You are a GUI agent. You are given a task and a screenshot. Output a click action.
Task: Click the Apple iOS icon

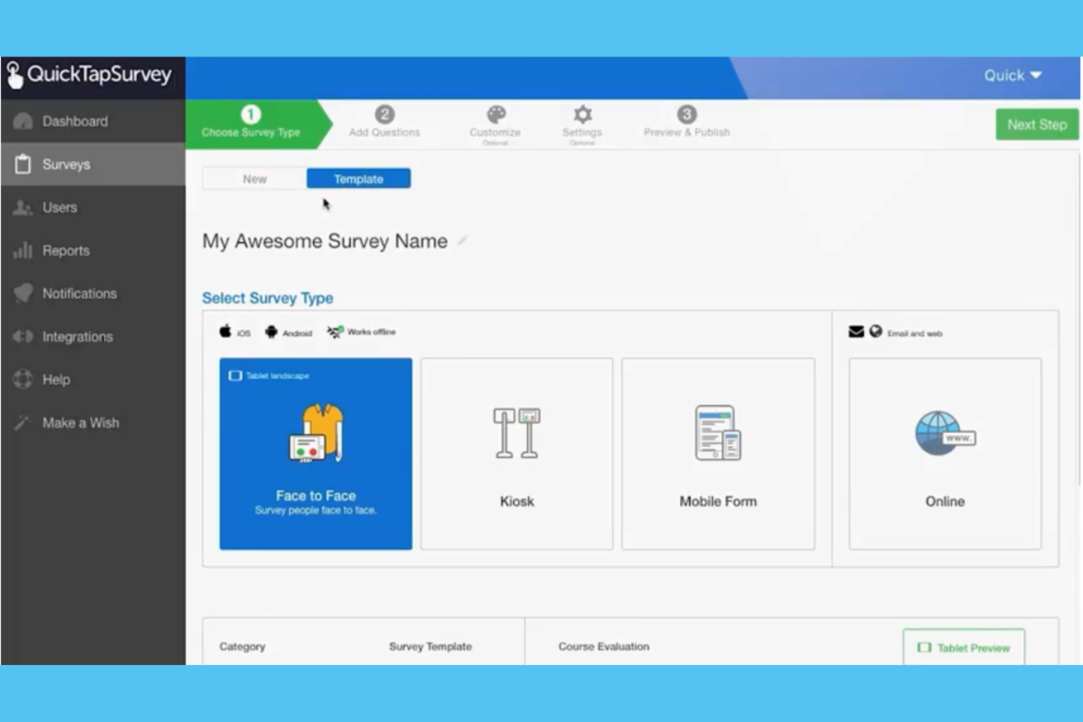pos(225,331)
